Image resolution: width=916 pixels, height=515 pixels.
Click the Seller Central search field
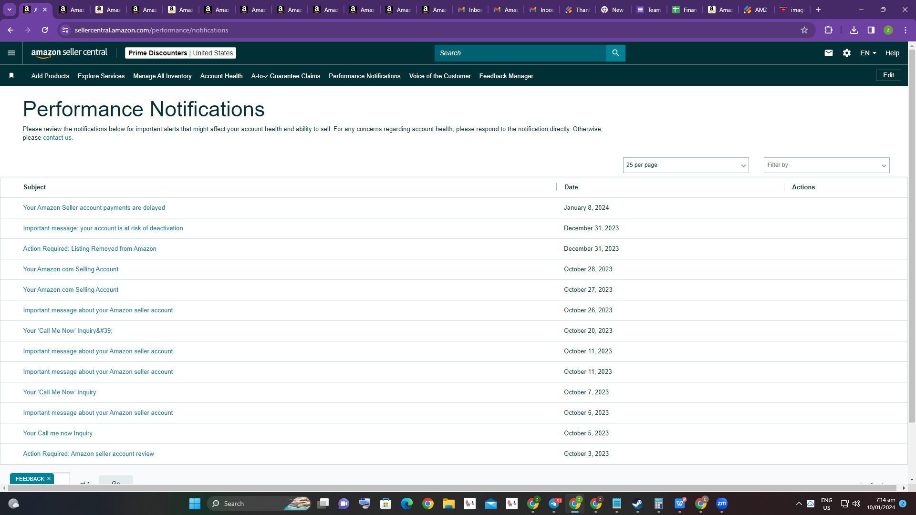pyautogui.click(x=520, y=53)
